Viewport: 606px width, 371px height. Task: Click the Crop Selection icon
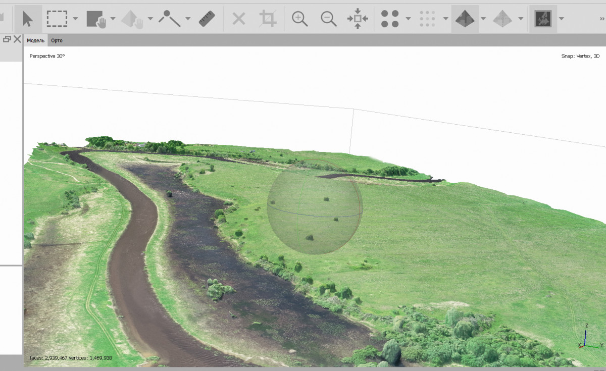pos(268,19)
